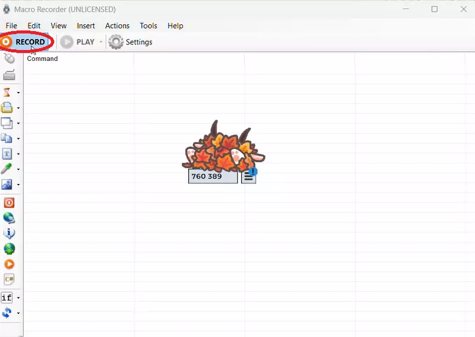Insert a keyboard action via keyboard icon
This screenshot has height=337, width=475.
click(9, 75)
